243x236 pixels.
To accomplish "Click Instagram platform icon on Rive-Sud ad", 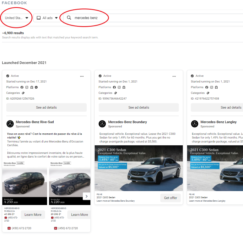I will pyautogui.click(x=27, y=87).
